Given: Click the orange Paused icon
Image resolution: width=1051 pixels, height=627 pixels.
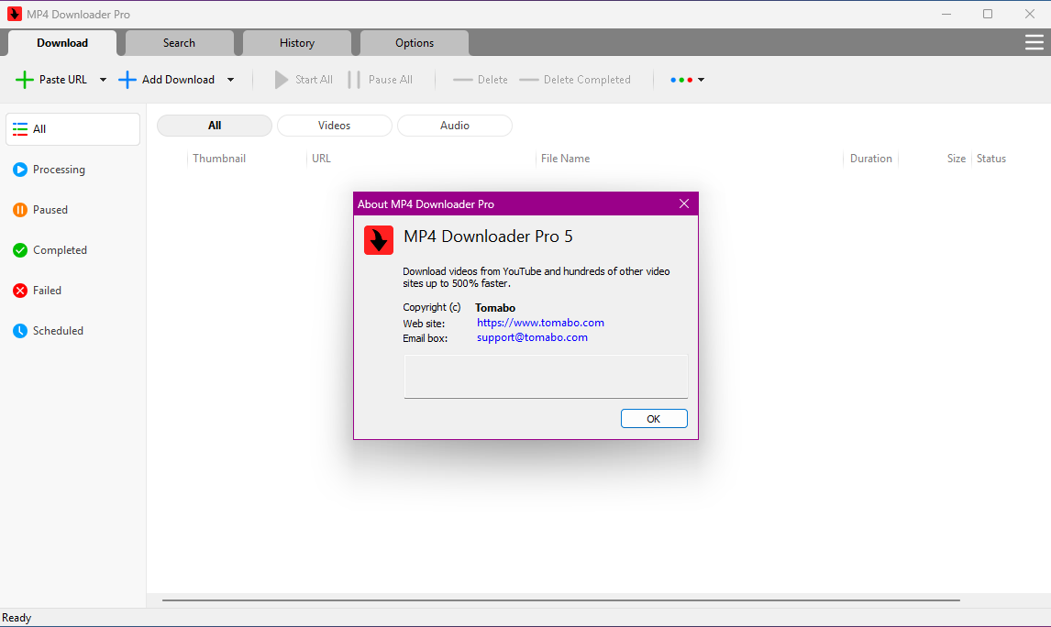Looking at the screenshot, I should click(20, 210).
